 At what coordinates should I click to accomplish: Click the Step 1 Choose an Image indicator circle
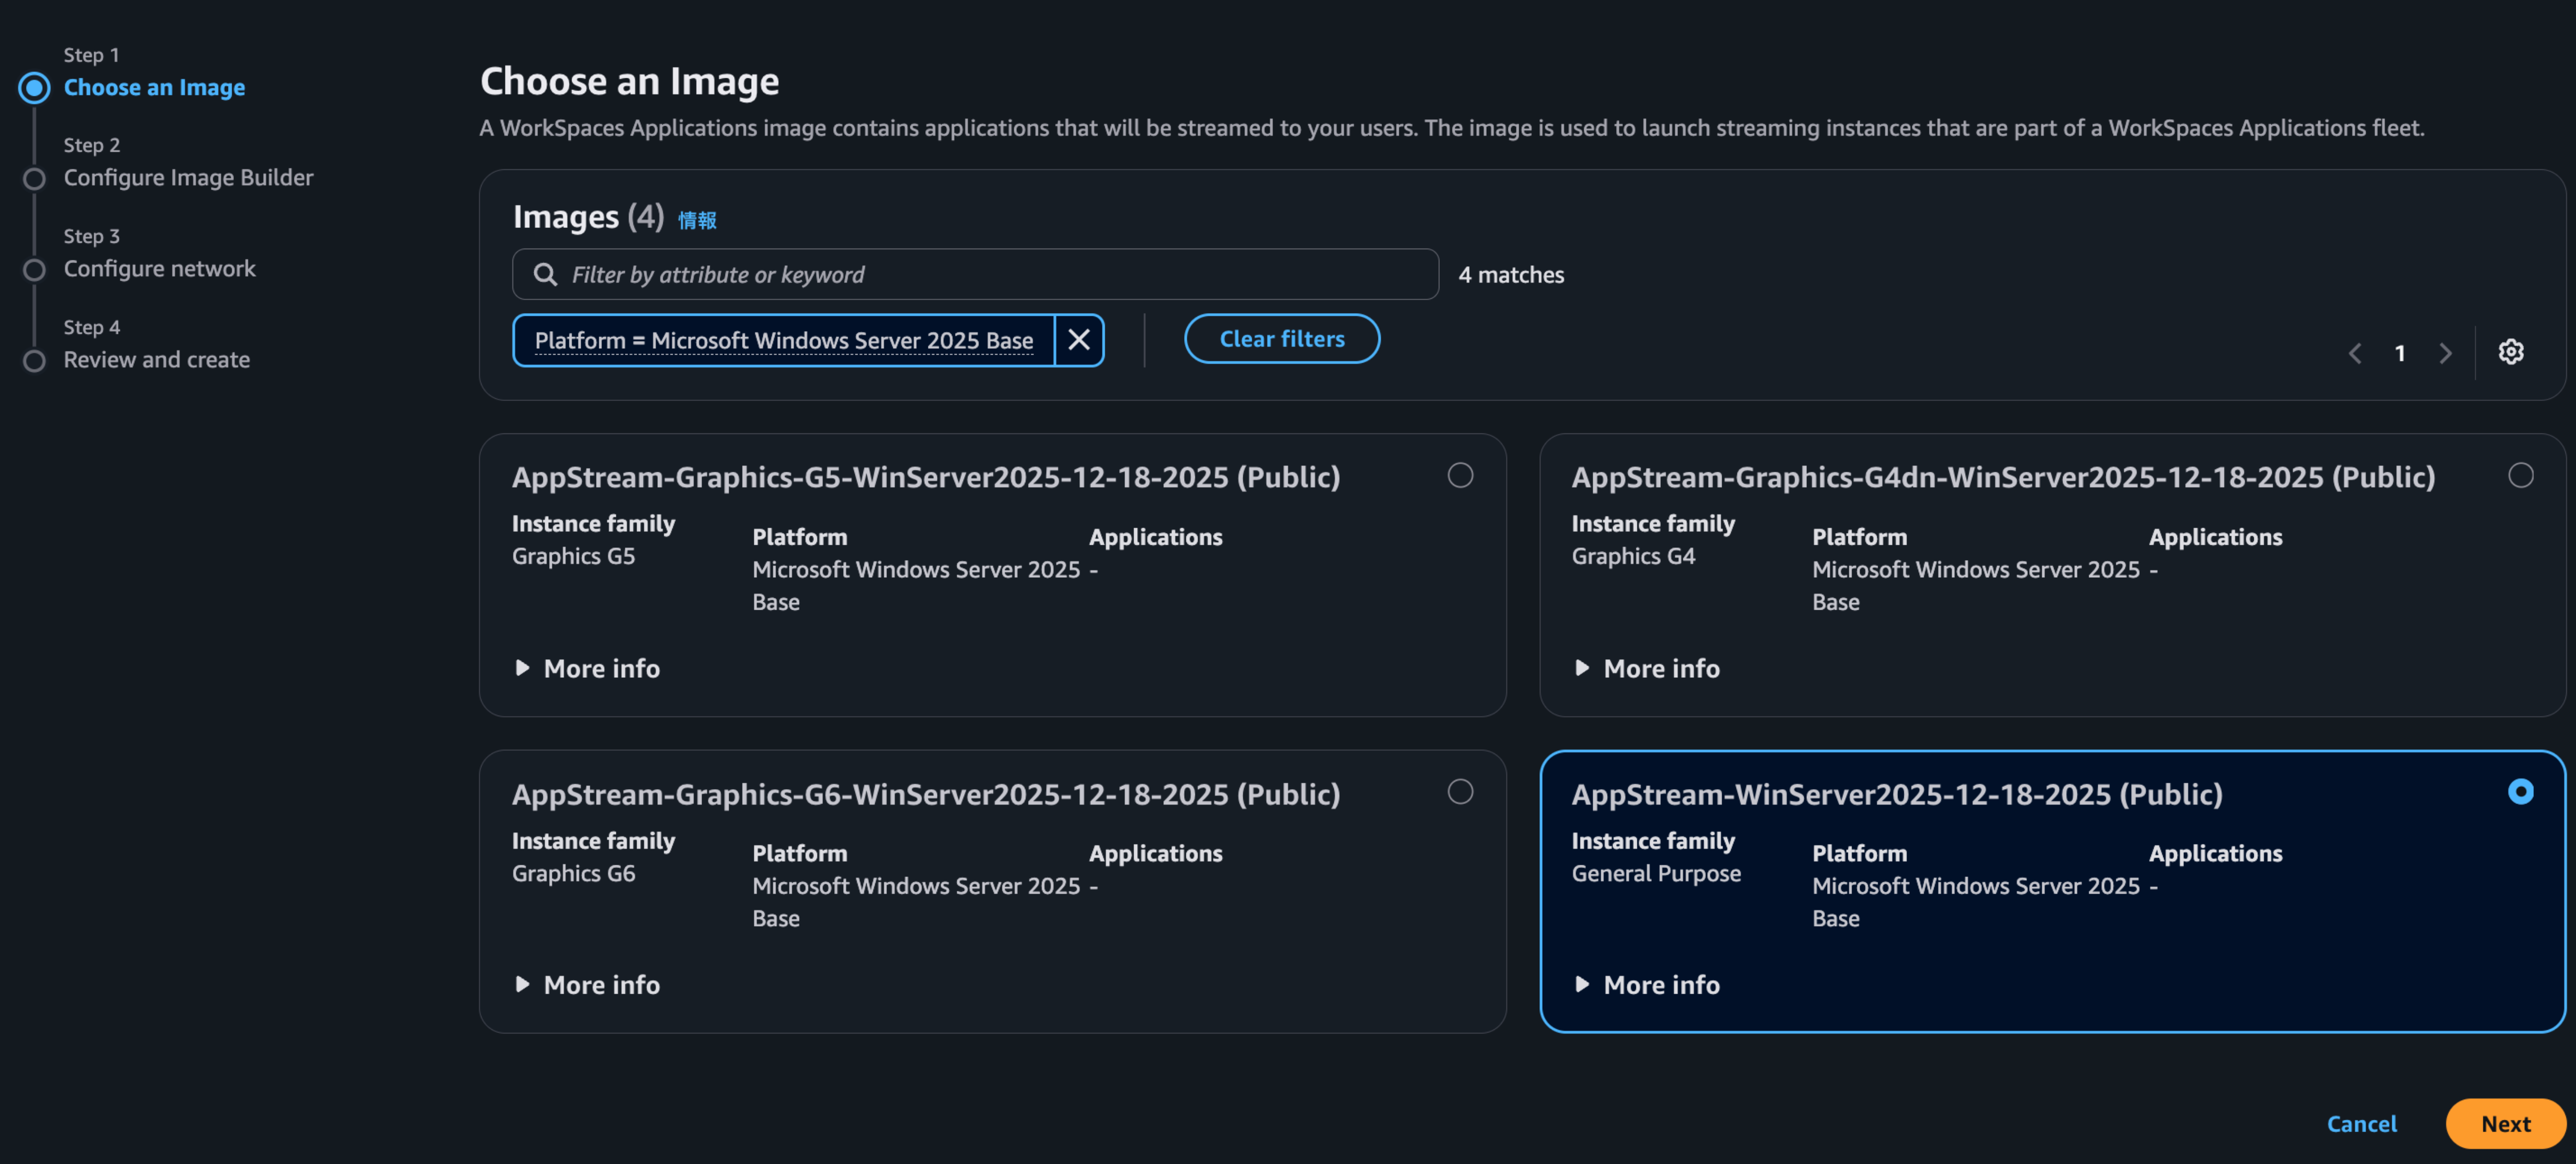34,88
